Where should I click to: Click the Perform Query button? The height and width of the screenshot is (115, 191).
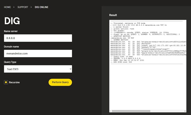60,82
